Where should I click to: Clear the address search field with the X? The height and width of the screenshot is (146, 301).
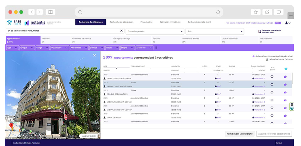tap(122, 31)
